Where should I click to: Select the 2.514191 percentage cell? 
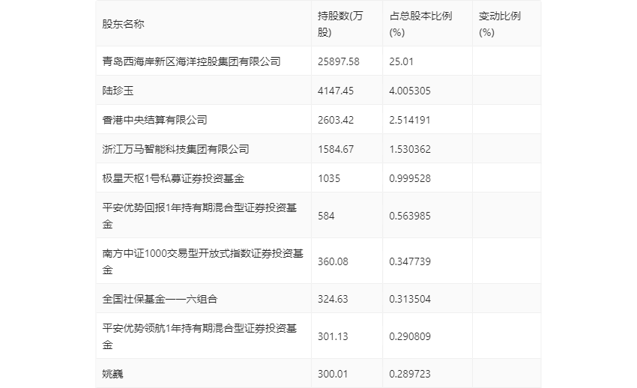pyautogui.click(x=410, y=120)
